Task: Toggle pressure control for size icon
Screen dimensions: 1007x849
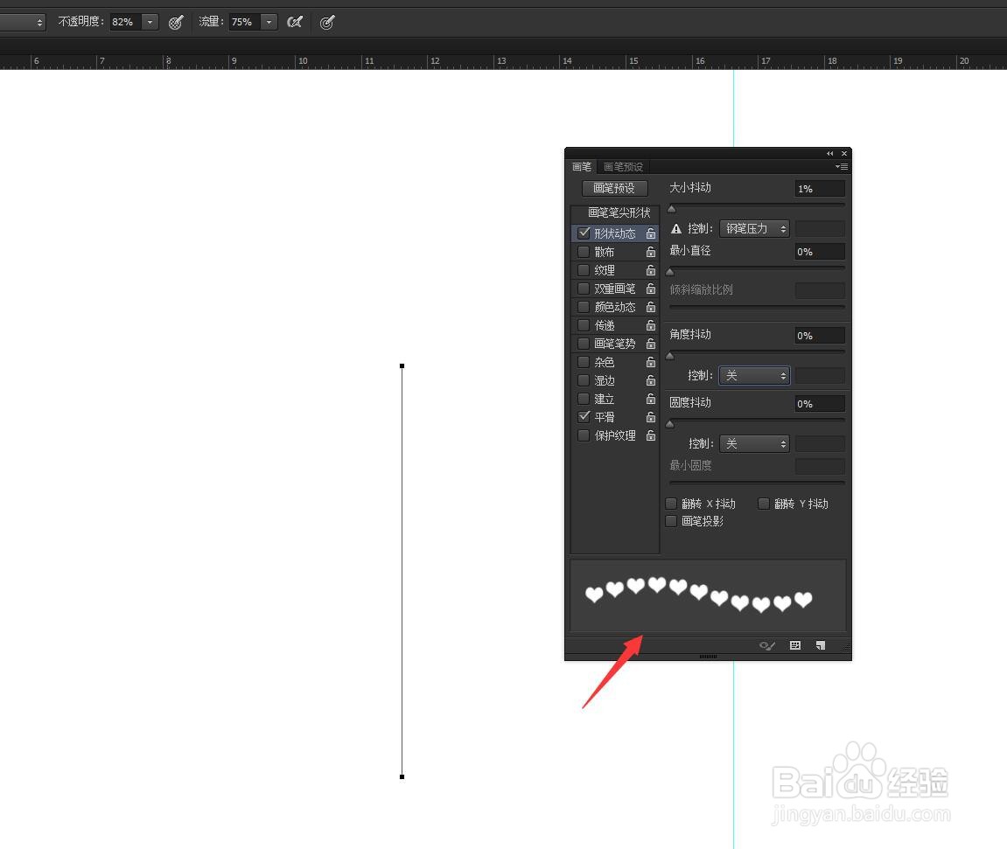Action: pyautogui.click(x=327, y=23)
